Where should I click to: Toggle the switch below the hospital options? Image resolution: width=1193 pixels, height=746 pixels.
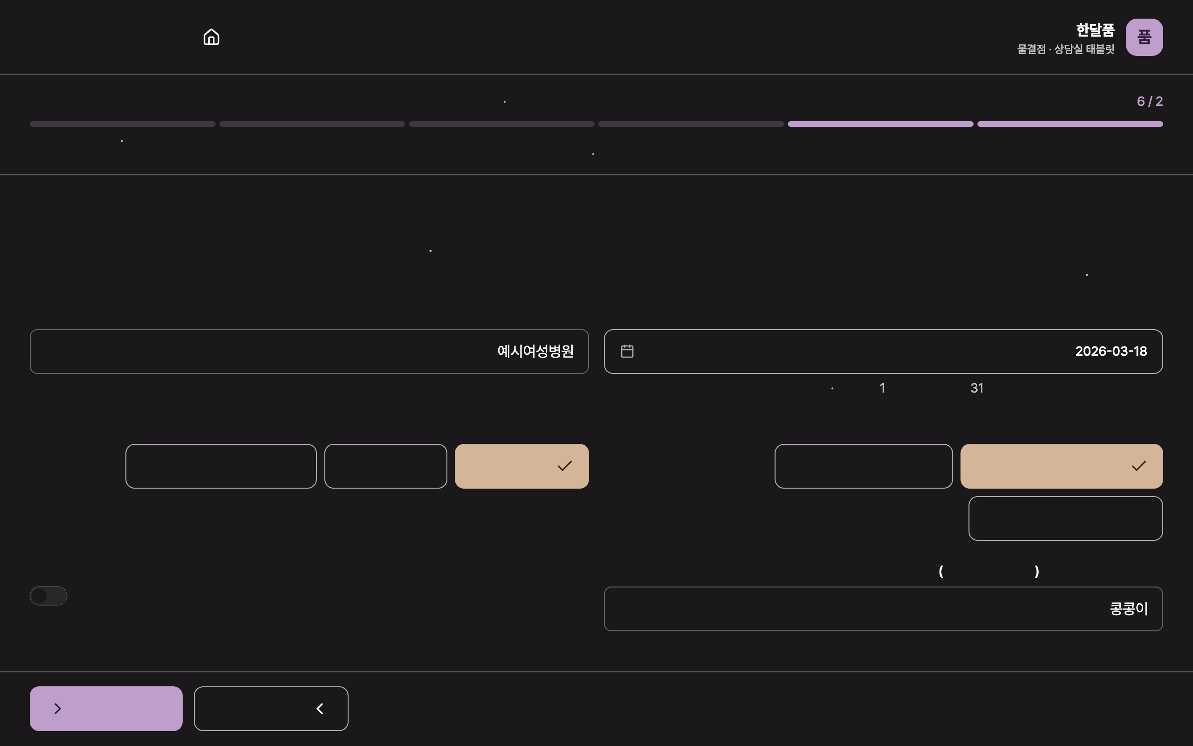coord(48,595)
